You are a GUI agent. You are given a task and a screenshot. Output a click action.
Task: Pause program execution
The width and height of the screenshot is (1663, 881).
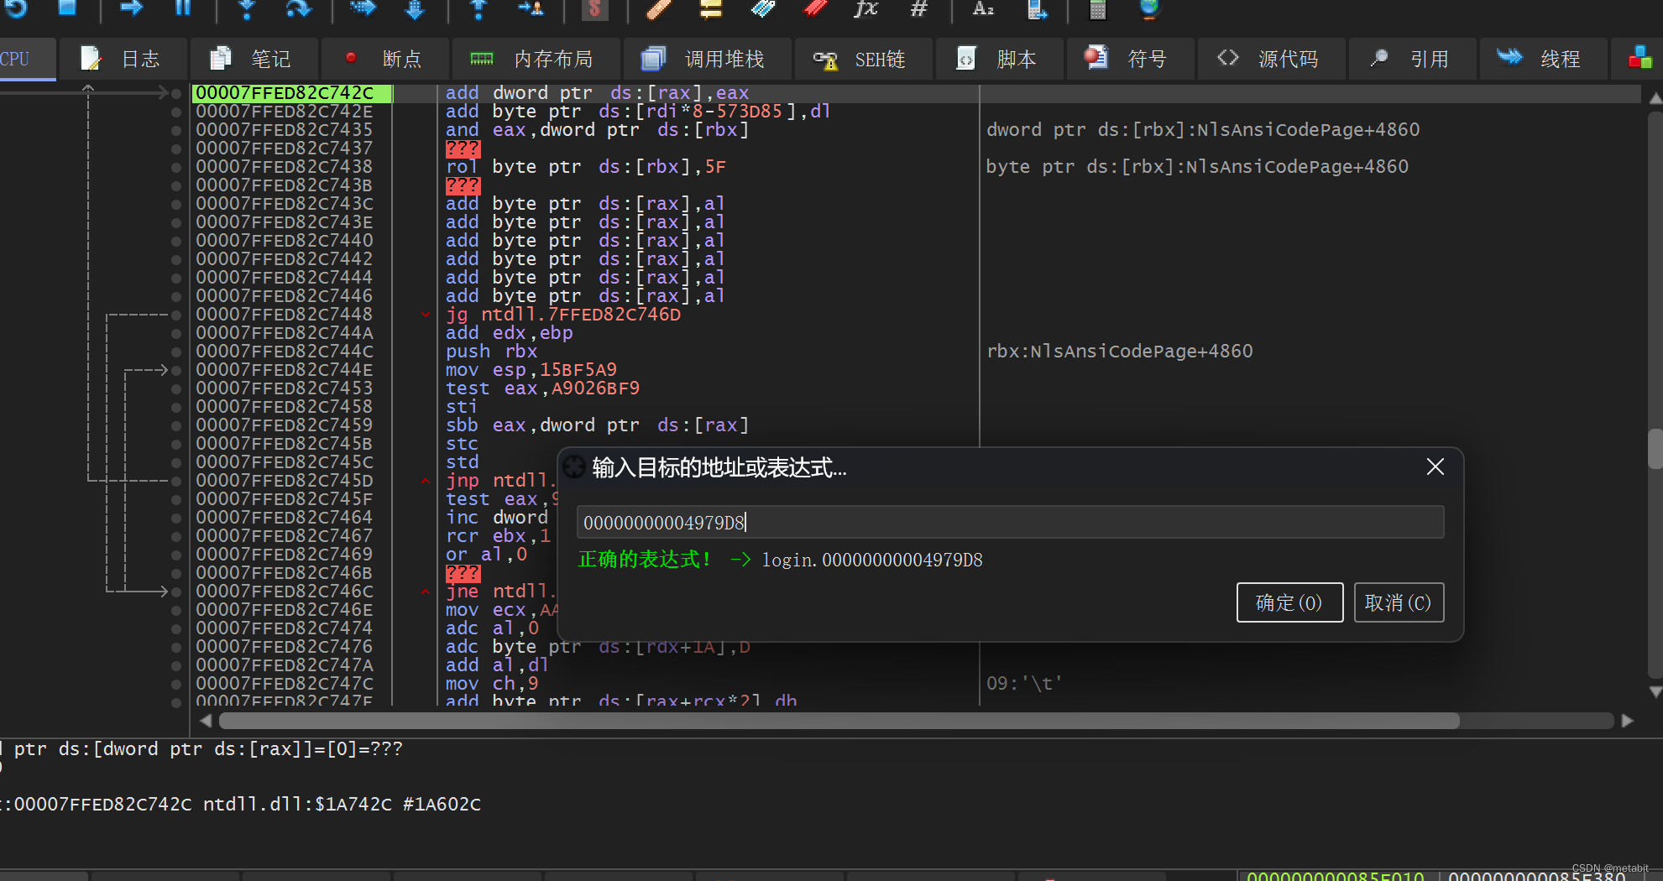pyautogui.click(x=183, y=11)
